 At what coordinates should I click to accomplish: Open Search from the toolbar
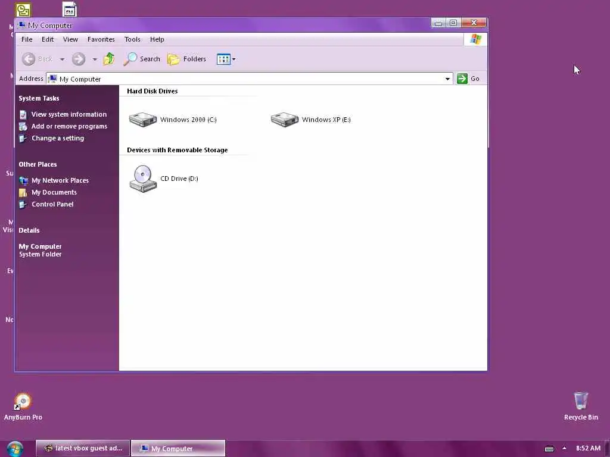(x=142, y=59)
